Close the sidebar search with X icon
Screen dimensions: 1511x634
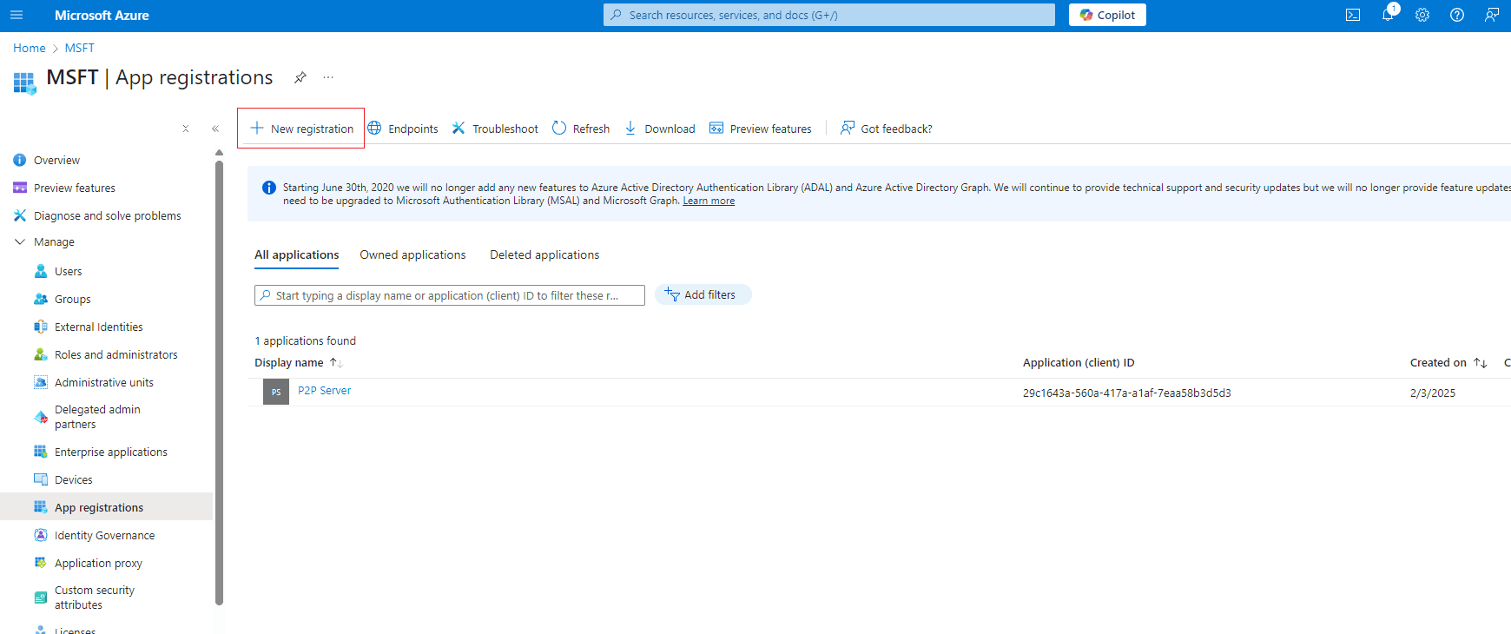[186, 129]
